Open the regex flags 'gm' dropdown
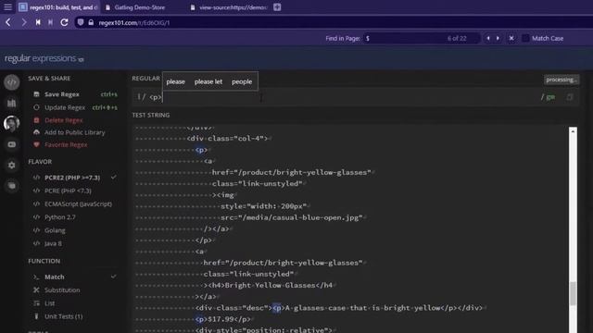 point(550,97)
